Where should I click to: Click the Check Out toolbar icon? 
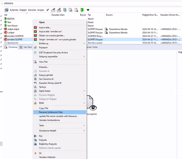pyautogui.click(x=53, y=10)
